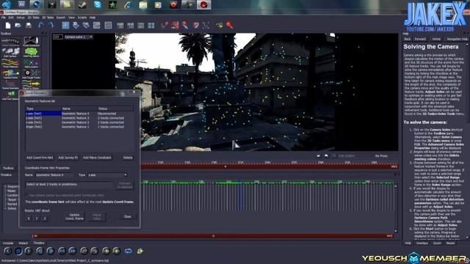Click the Add Coord Frm Hint button
Viewport: 470px width, 264px height.
pyautogui.click(x=40, y=158)
